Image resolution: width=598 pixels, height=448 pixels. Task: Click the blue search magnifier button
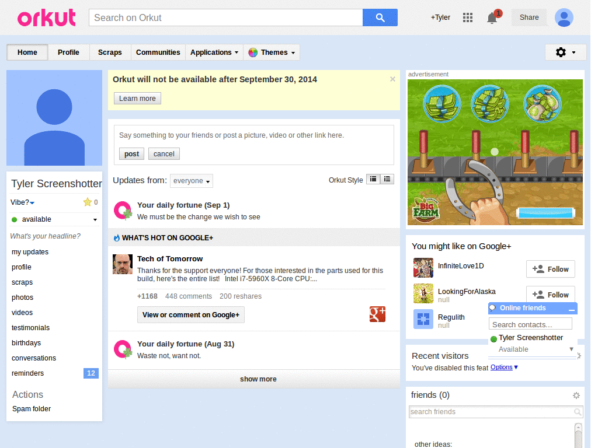click(x=380, y=17)
